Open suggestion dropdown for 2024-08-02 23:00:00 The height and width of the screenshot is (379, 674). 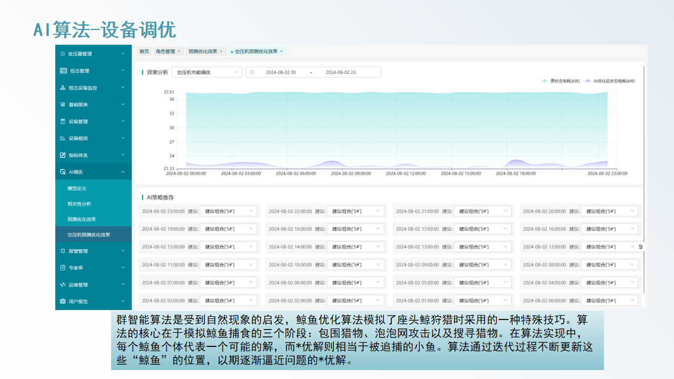tap(229, 211)
